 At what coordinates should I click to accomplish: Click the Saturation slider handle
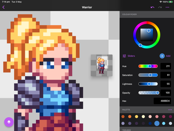(150, 75)
